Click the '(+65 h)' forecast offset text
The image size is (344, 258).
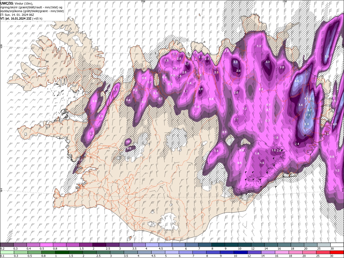37,19
